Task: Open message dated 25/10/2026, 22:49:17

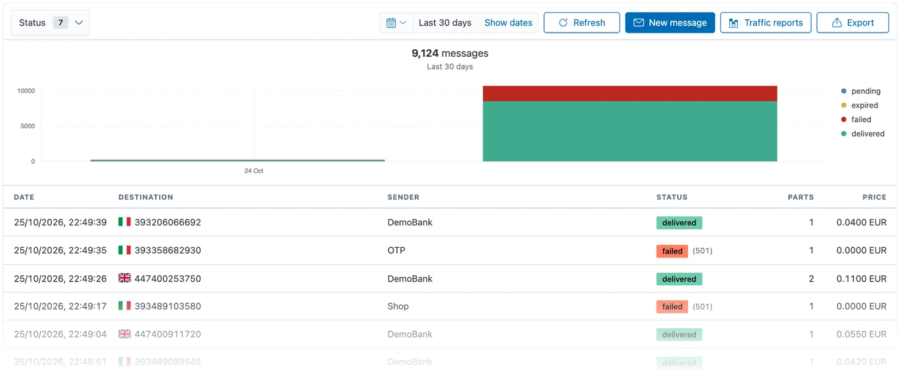Action: [x=60, y=306]
